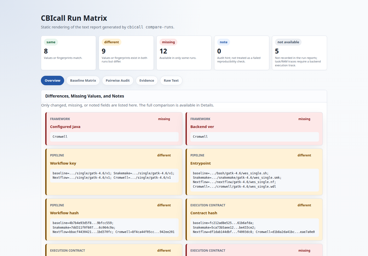Click 'different' tag on Workflow hash card

pyautogui.click(x=164, y=205)
